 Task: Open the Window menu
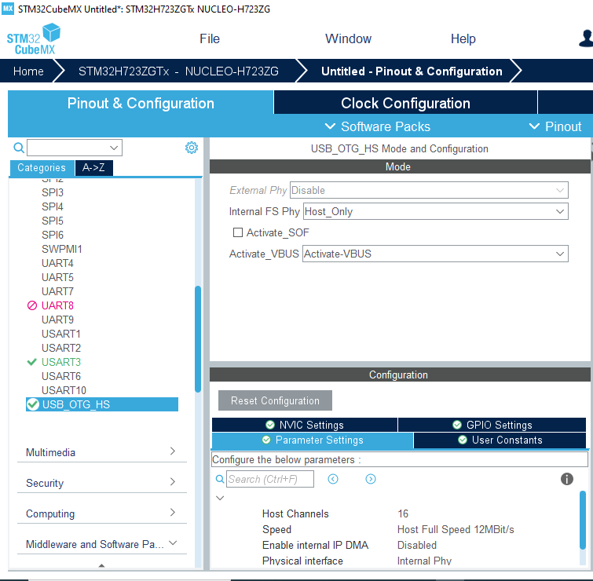(x=348, y=38)
